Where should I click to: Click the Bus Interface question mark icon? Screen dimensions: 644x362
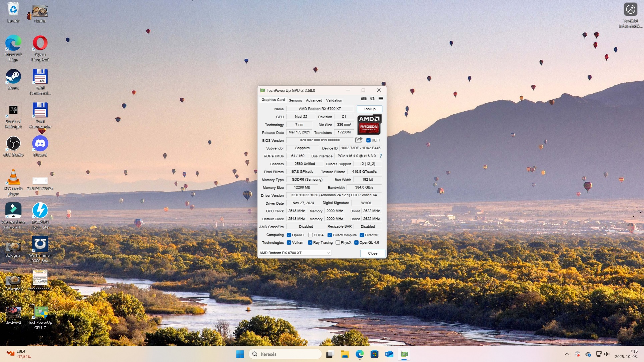coord(381,156)
